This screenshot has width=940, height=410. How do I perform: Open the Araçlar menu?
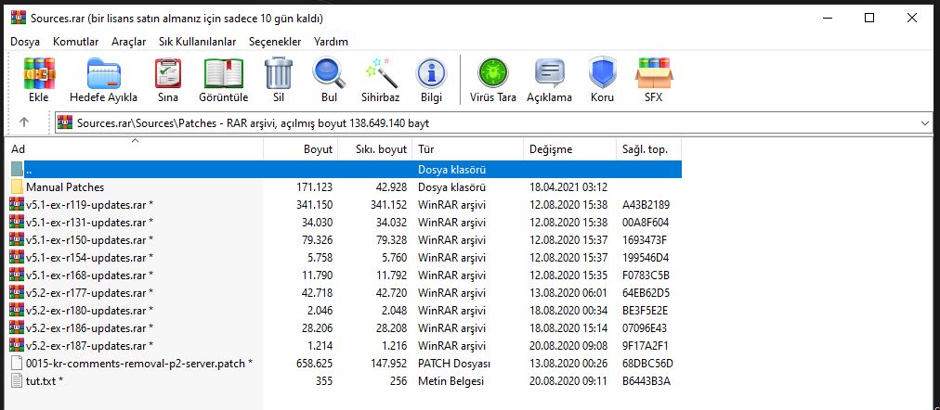[x=129, y=42]
